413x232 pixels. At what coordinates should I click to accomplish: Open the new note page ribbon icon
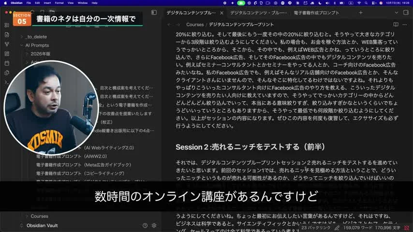(7, 35)
